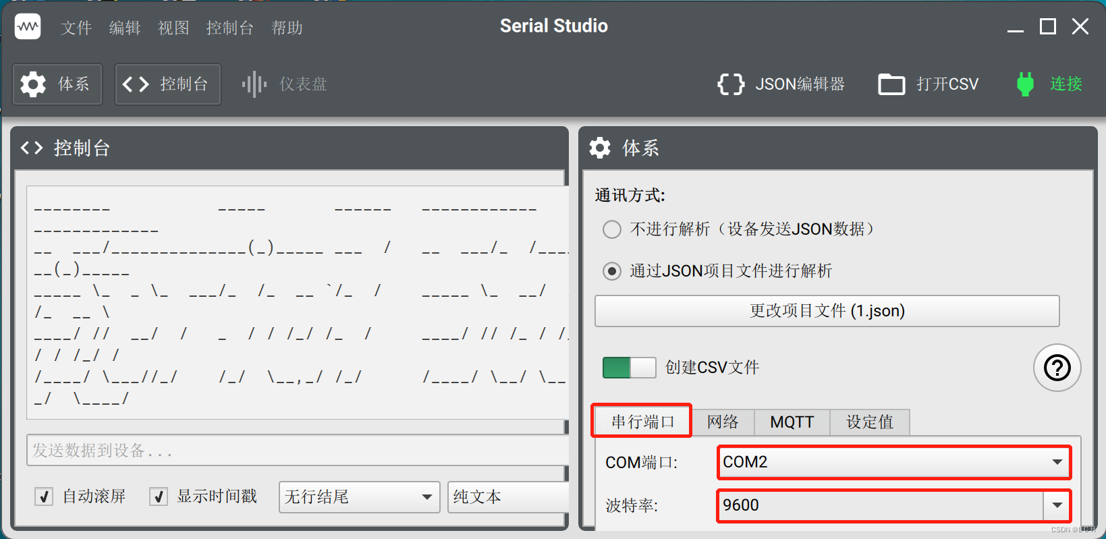Switch to the 串行端口 tab

[642, 422]
